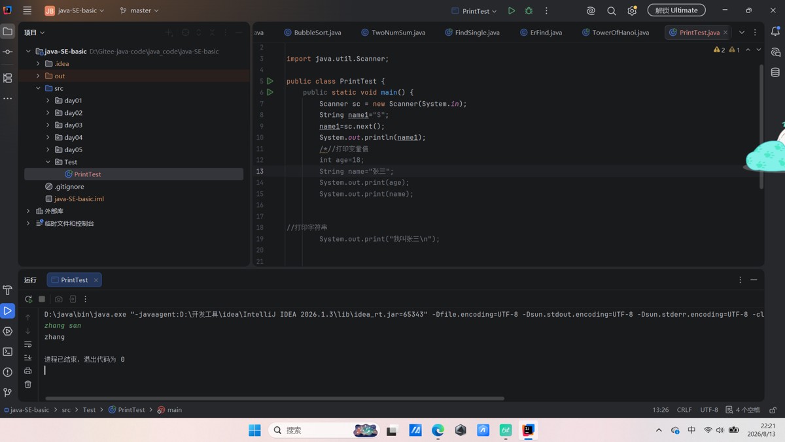Screen dimensions: 785x442
Task: Click the gutter run icon beside class PrintTest
Action: coord(270,81)
